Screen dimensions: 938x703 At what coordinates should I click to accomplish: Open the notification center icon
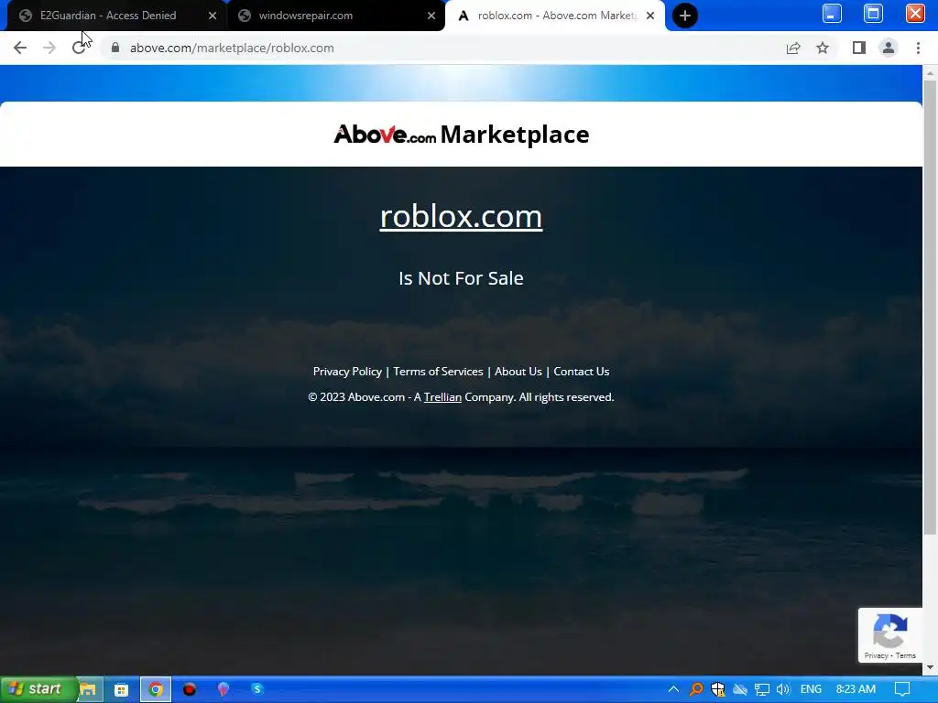coord(902,689)
